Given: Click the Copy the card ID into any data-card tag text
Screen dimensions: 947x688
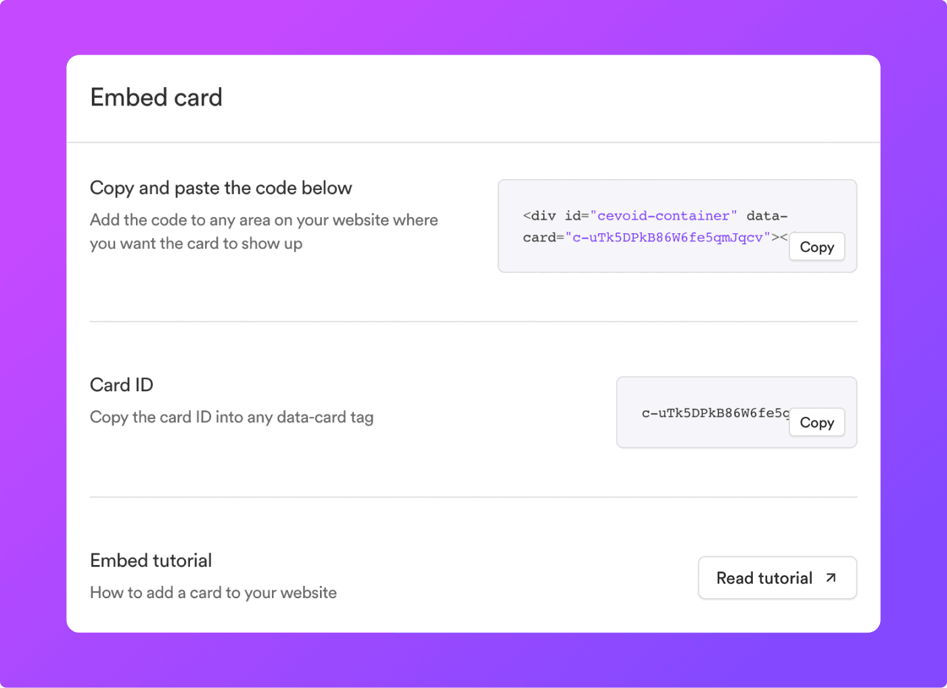Looking at the screenshot, I should (231, 417).
